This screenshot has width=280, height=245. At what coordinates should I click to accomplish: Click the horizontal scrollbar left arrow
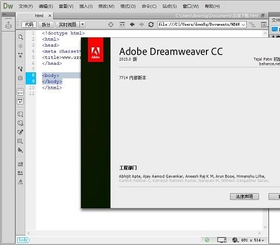coord(29,233)
